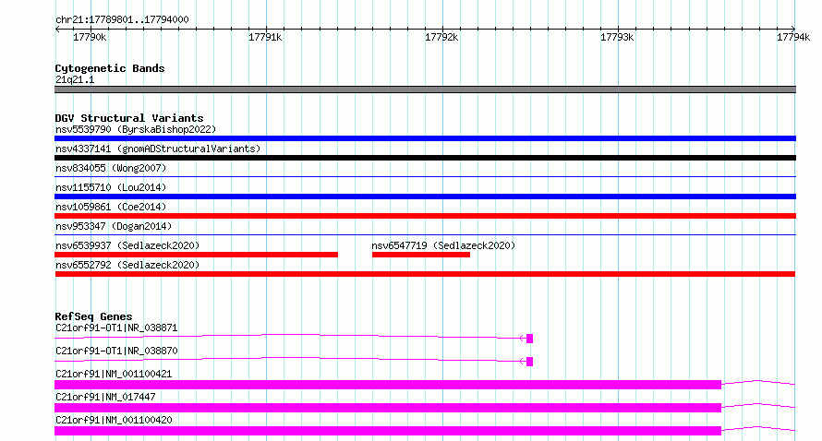Click the magenta exon box of NR_038871

[x=529, y=339]
